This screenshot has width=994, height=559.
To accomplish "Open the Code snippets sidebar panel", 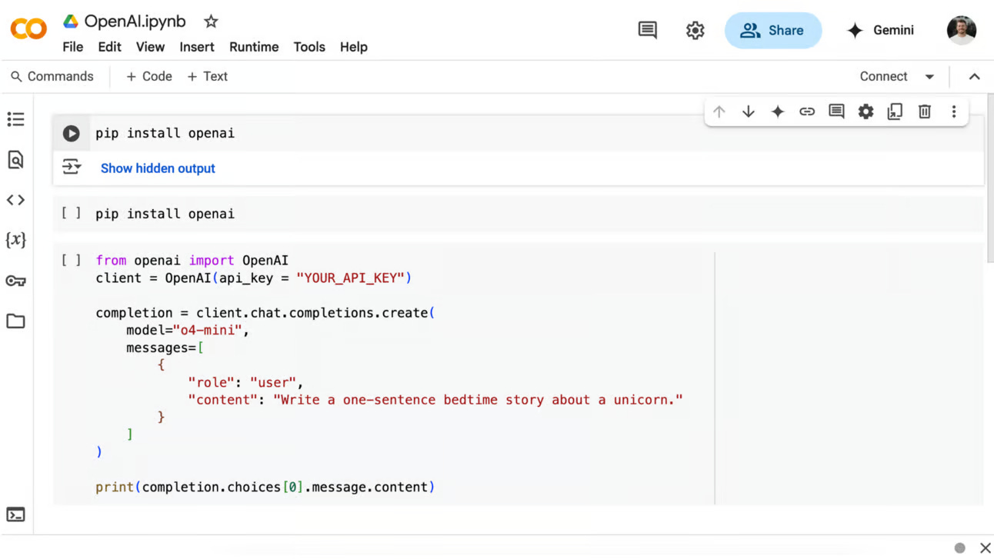I will click(15, 200).
